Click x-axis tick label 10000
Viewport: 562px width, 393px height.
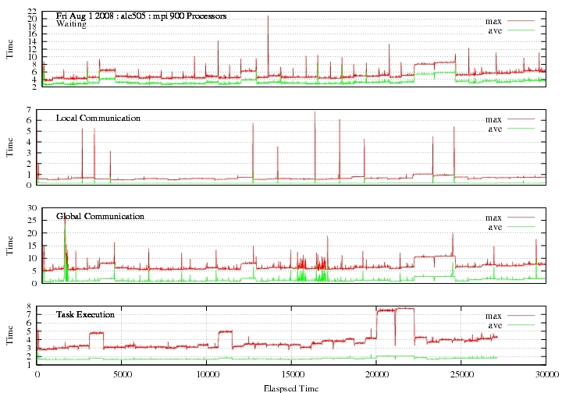click(206, 374)
